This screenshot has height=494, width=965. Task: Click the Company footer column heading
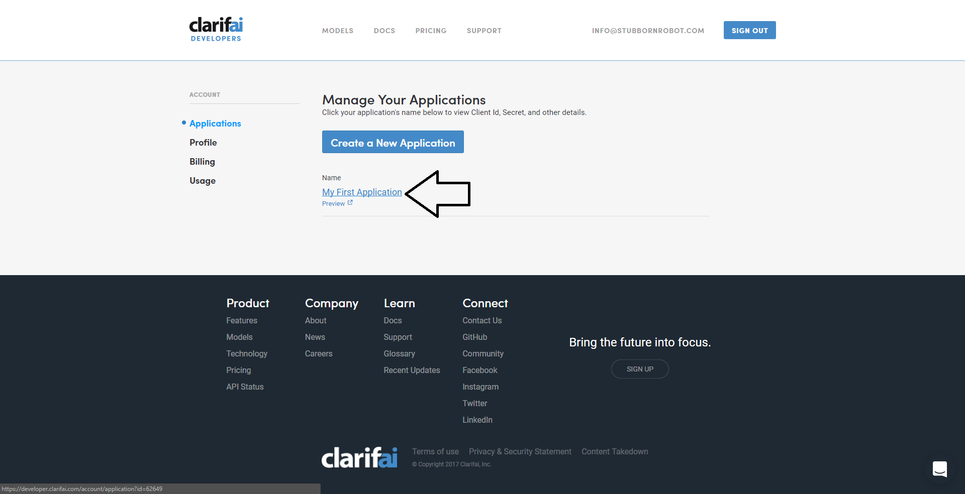[332, 303]
